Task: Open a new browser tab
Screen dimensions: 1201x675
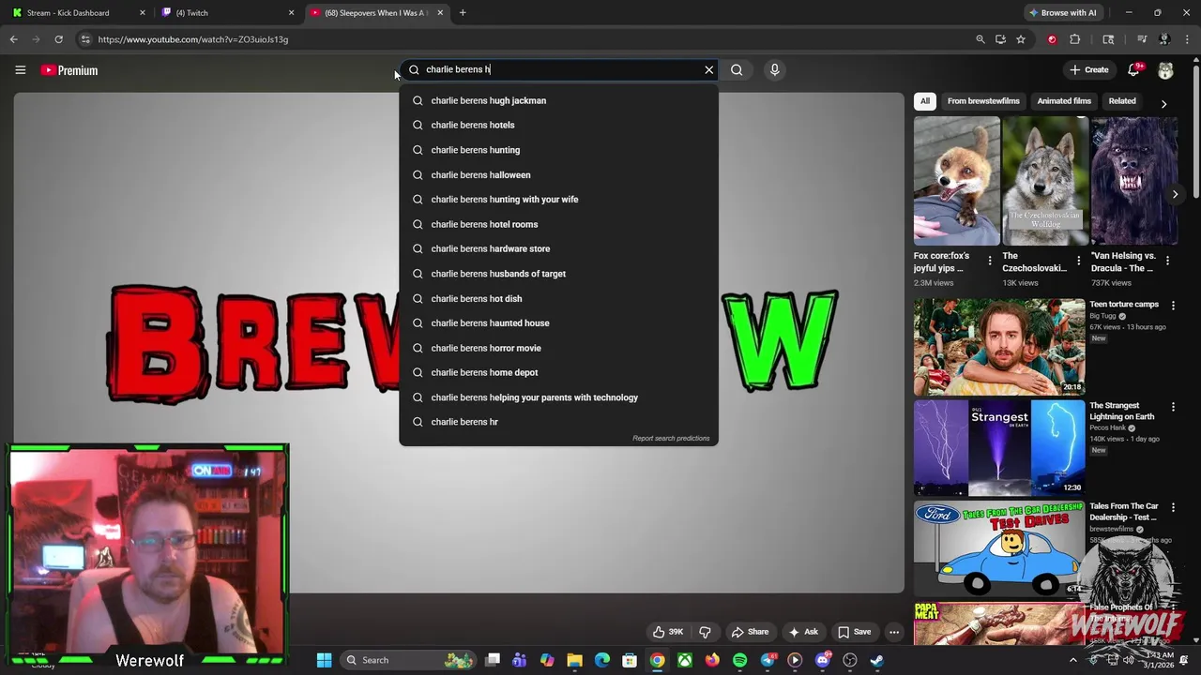Action: (463, 13)
